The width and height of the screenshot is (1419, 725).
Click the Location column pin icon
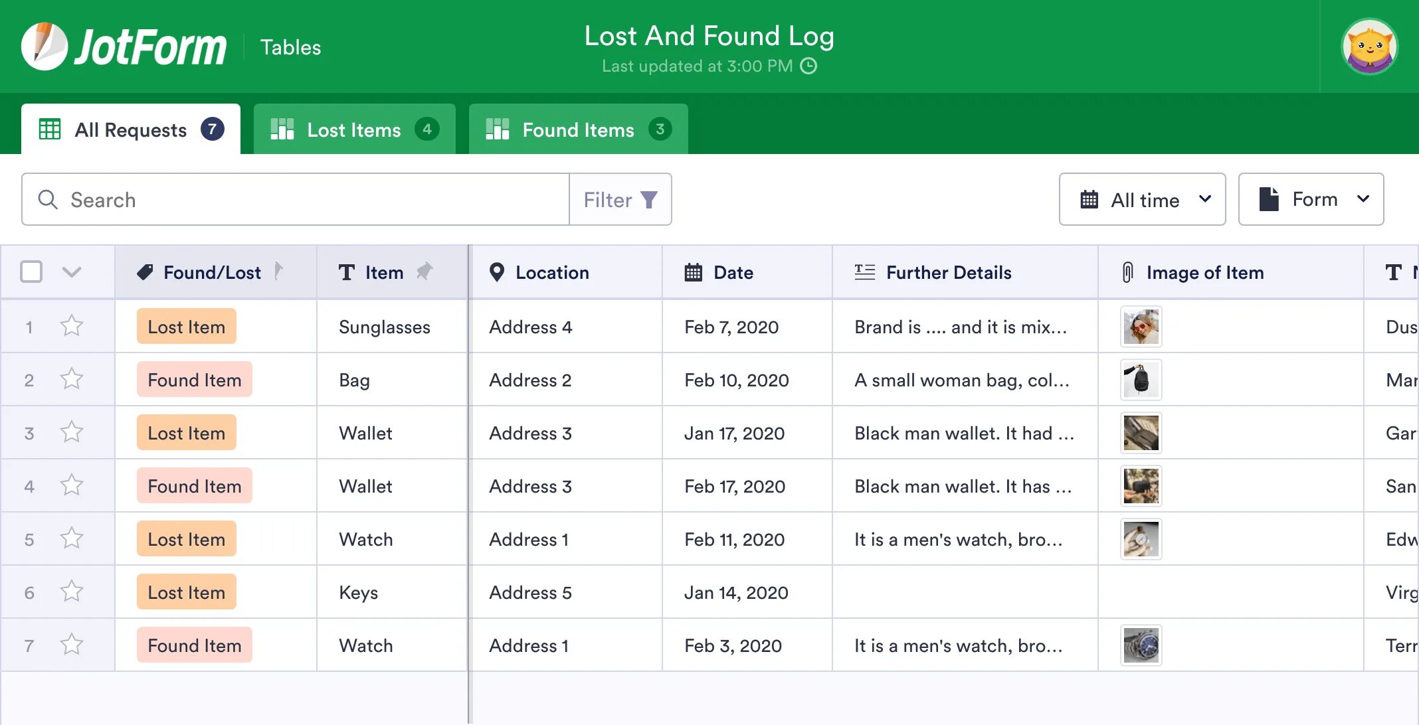496,272
